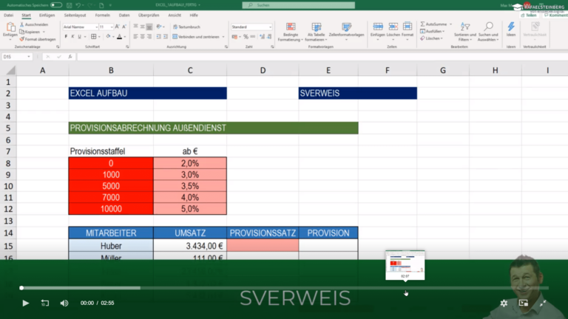Open Bedingte Formatierung icon
The width and height of the screenshot is (568, 319).
(291, 27)
